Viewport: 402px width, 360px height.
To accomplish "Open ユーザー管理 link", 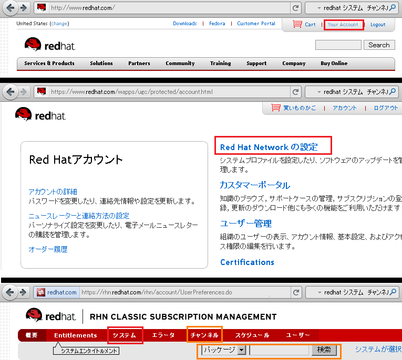I will 246,224.
